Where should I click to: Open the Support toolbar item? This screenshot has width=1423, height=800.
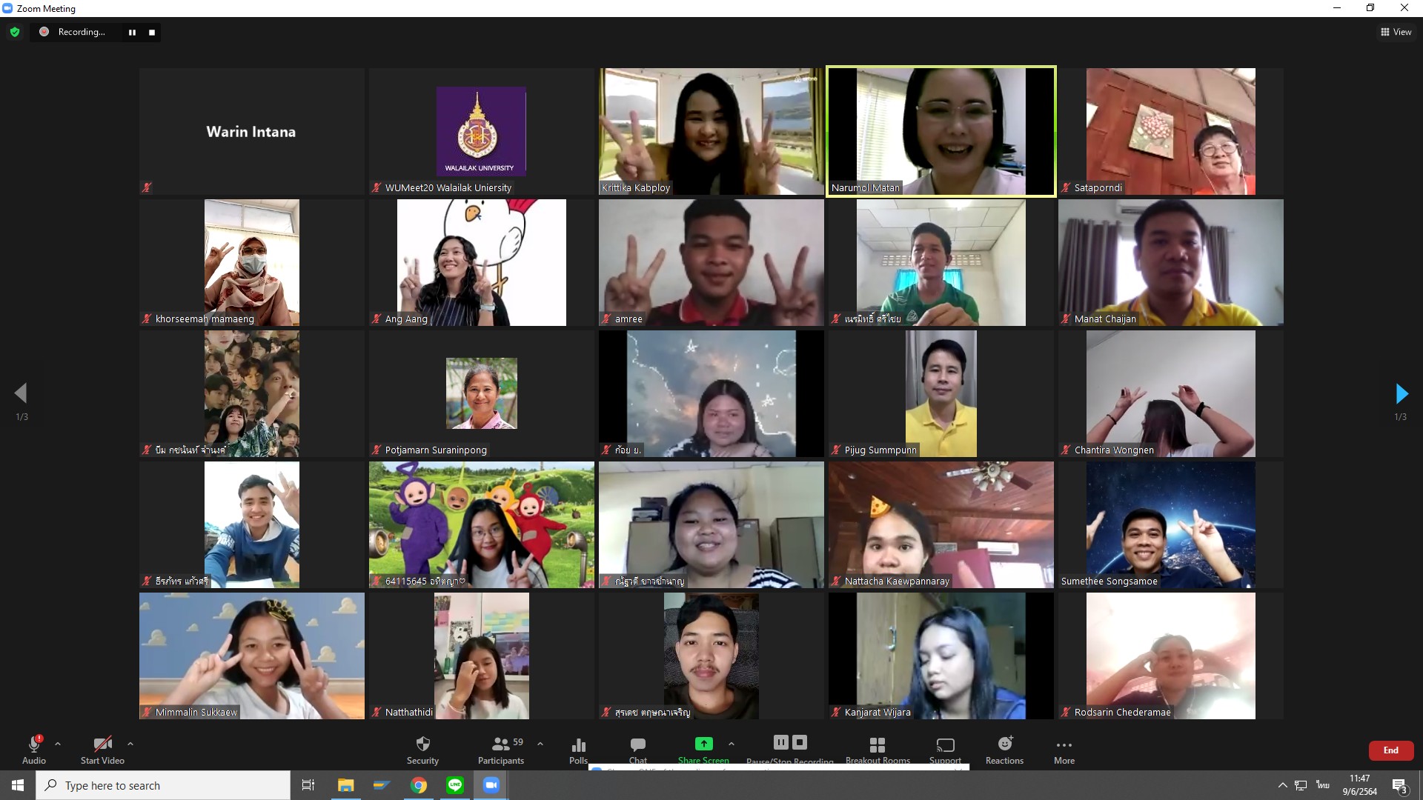click(945, 745)
